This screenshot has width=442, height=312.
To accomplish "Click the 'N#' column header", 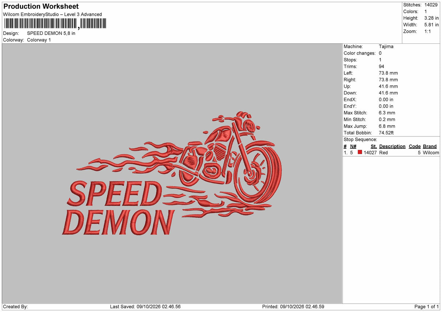I will [x=353, y=146].
